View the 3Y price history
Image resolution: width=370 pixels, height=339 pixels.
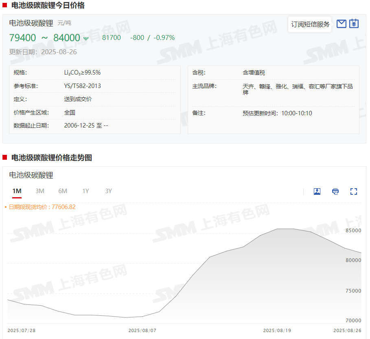[108, 191]
